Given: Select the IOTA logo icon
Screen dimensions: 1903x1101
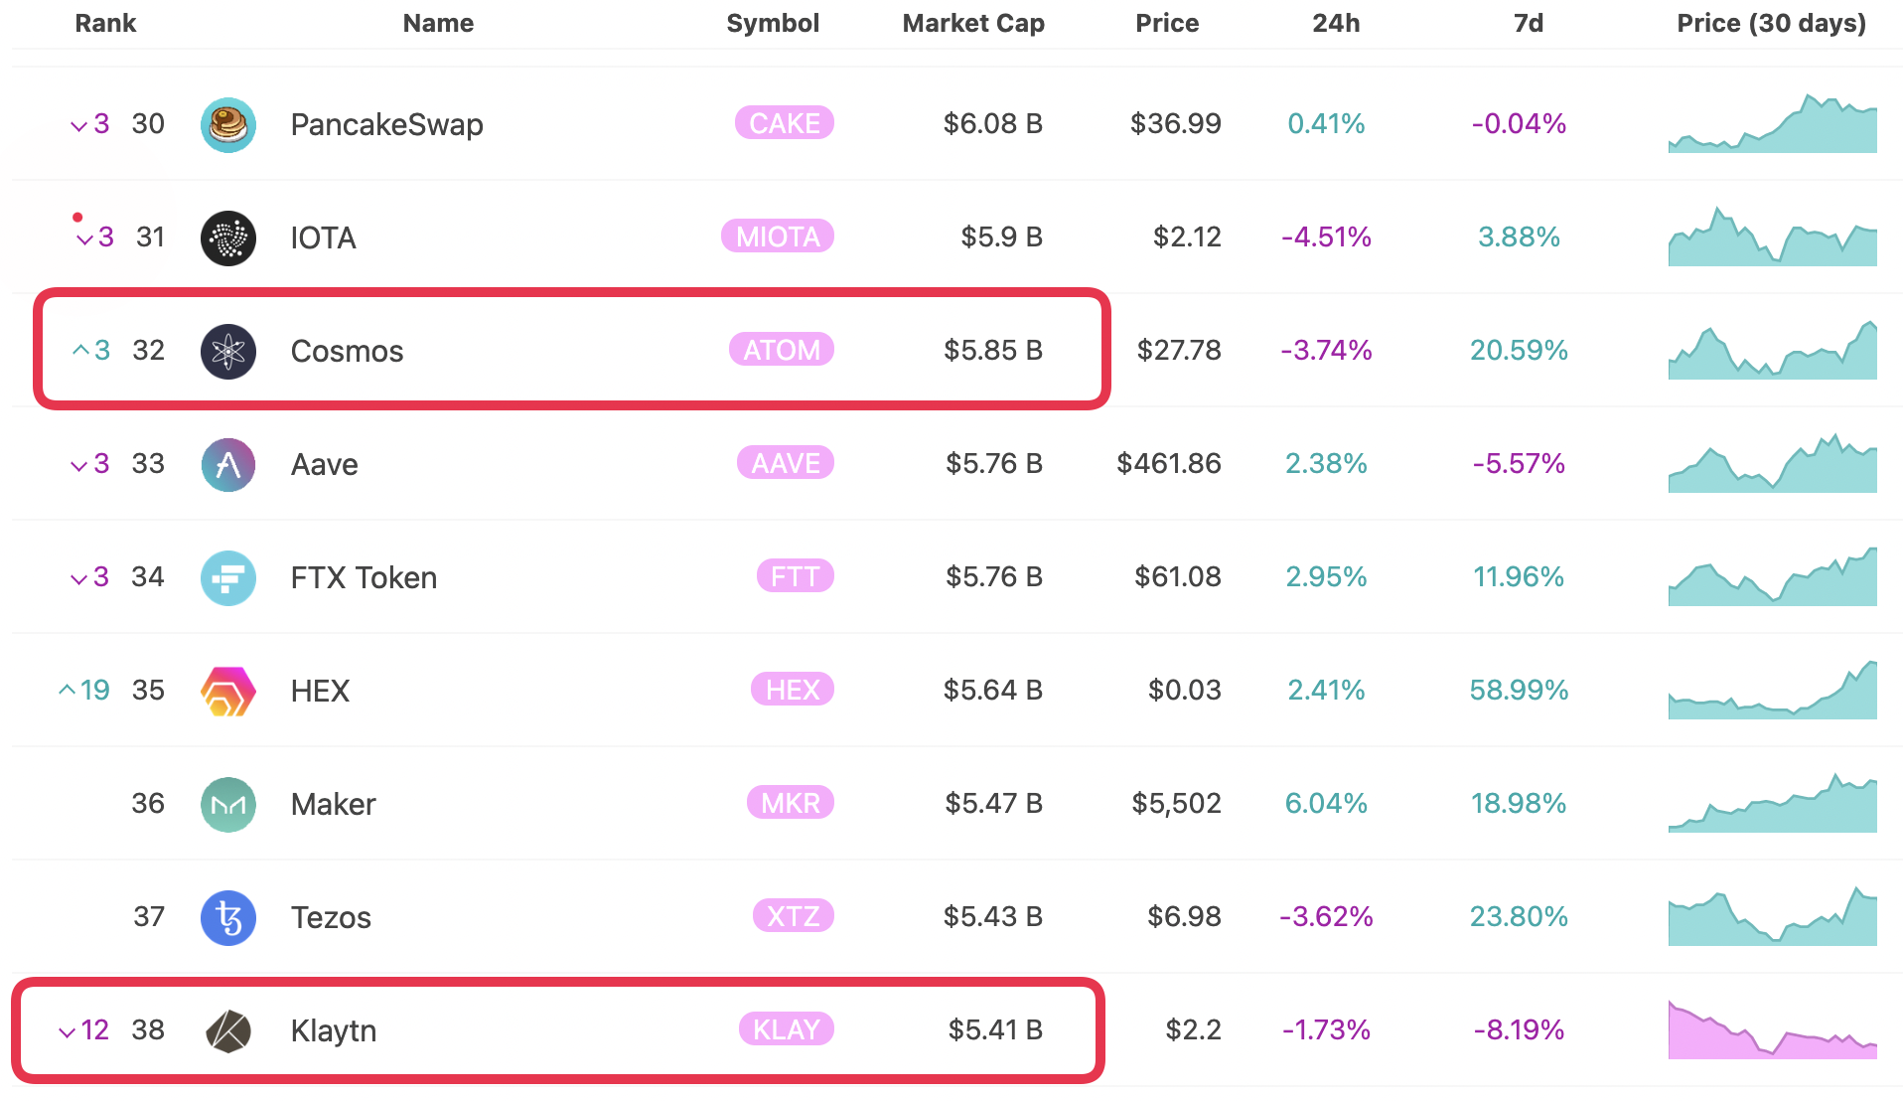Looking at the screenshot, I should tap(228, 237).
